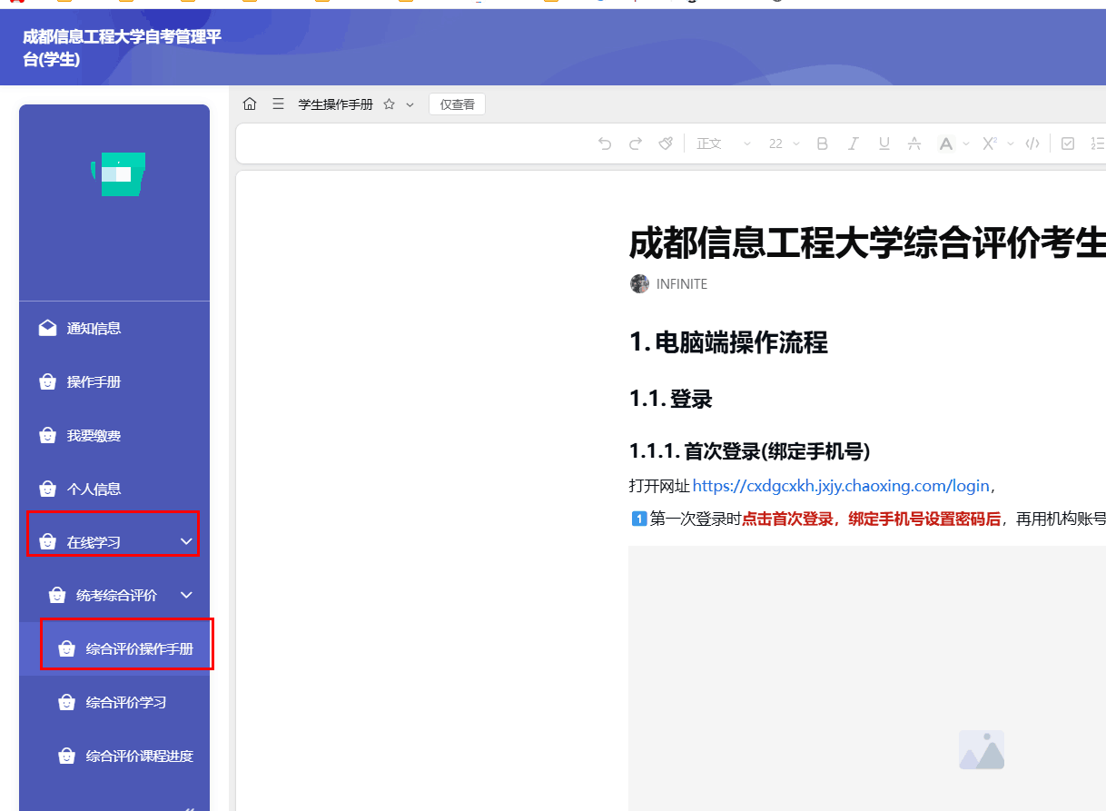
Task: Click the bag icon beside 操作手册
Action: point(47,381)
